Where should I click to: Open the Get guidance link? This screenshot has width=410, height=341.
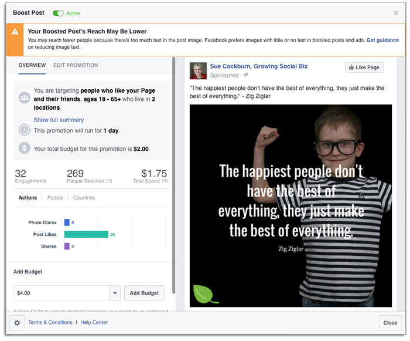pyautogui.click(x=382, y=40)
